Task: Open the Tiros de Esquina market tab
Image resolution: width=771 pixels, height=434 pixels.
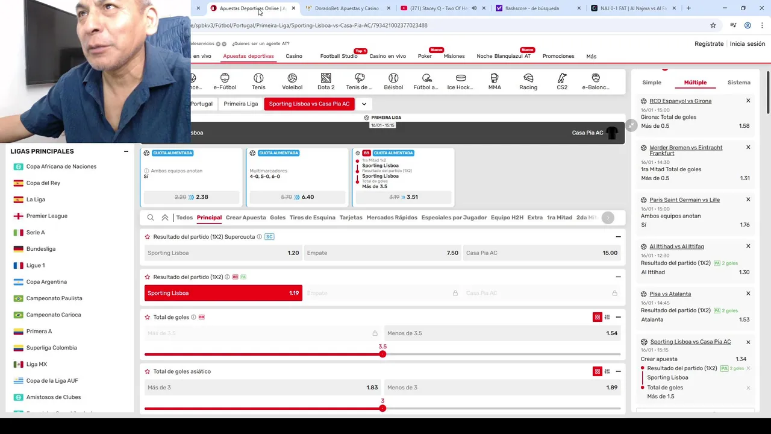Action: coord(312,218)
